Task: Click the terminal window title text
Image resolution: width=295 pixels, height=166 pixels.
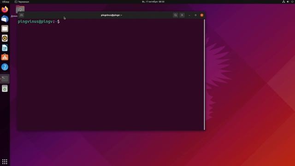Action: click(x=112, y=15)
